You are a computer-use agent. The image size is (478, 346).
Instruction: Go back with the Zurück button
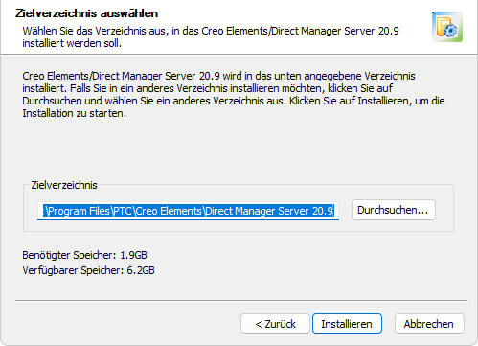click(275, 324)
